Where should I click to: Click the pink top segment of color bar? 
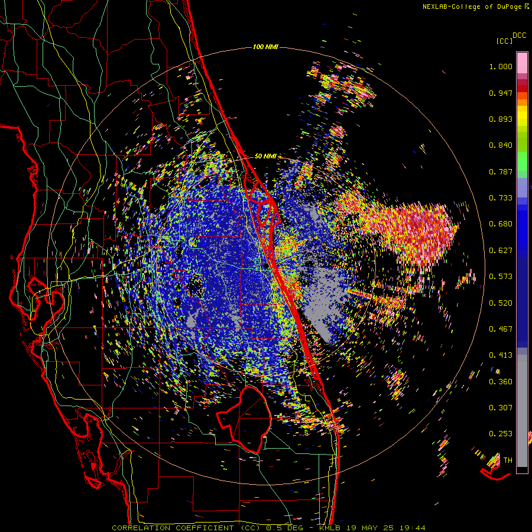click(522, 63)
